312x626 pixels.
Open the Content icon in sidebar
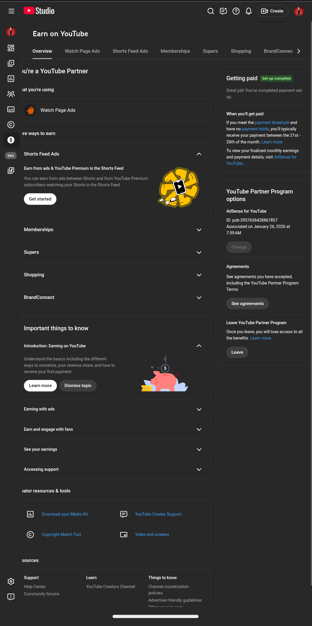click(11, 63)
